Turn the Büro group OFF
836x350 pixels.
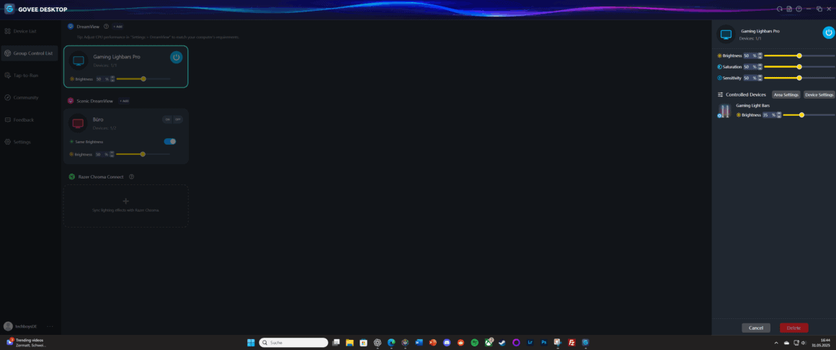click(178, 120)
